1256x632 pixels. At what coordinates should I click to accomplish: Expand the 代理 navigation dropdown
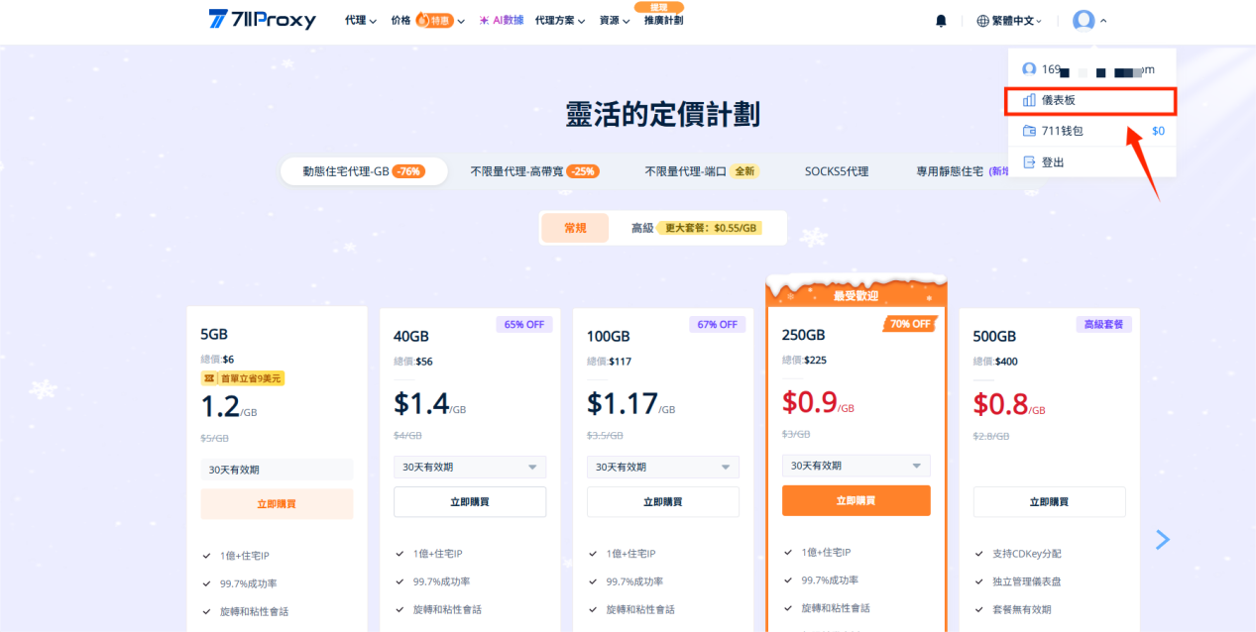pos(361,21)
